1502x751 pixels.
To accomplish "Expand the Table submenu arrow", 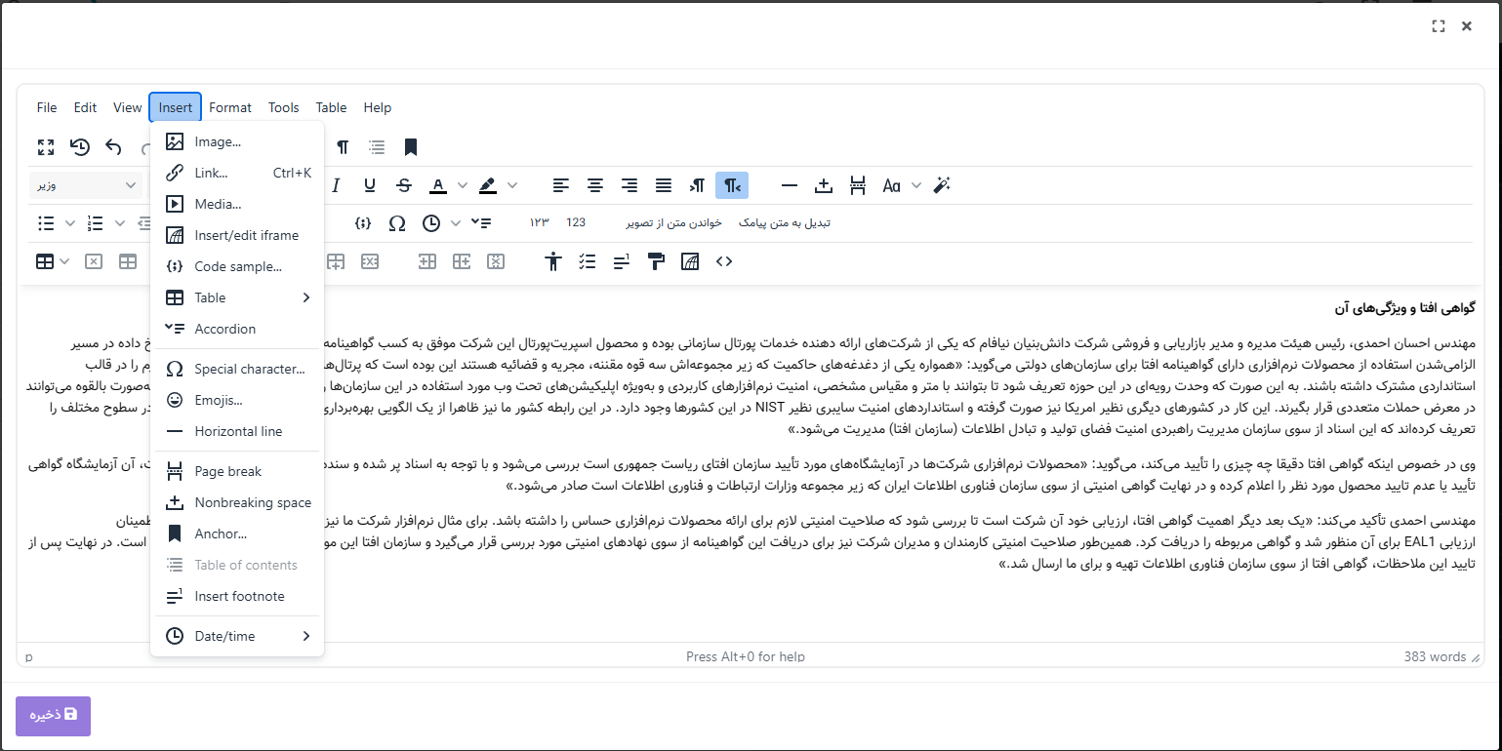I will click(x=305, y=297).
